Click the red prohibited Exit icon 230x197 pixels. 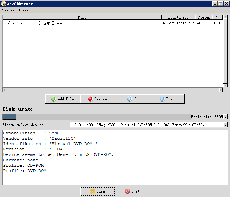click(x=127, y=191)
